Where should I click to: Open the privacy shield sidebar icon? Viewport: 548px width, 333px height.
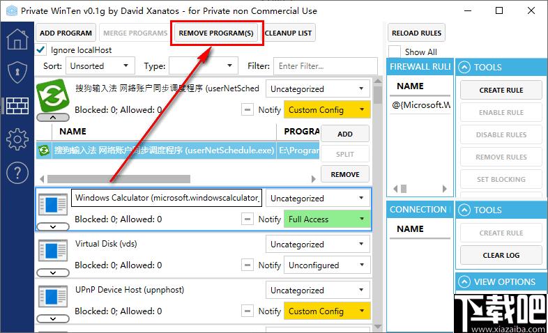17,72
